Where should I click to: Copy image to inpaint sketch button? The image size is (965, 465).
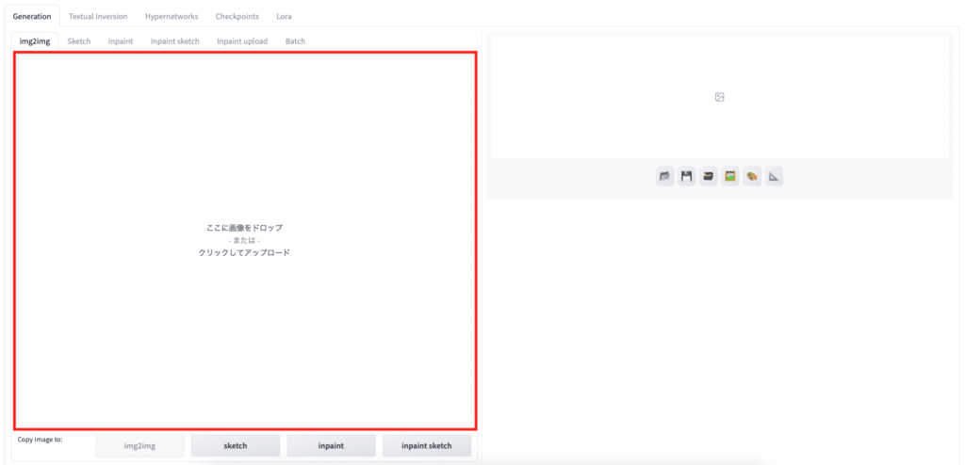(427, 446)
